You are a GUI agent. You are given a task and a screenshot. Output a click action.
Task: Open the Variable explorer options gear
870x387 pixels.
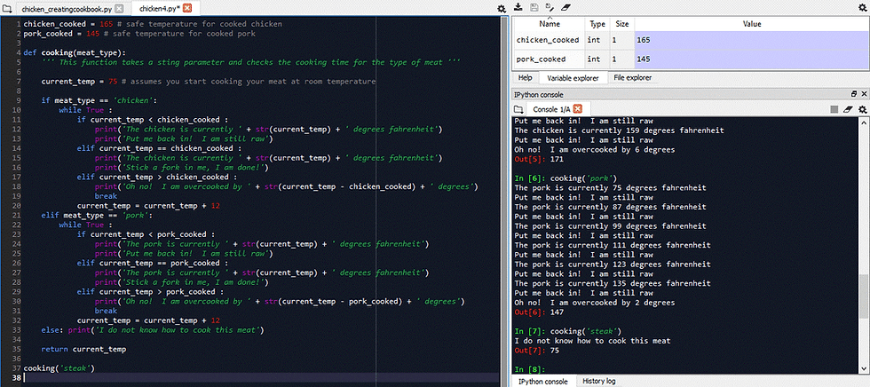click(x=862, y=7)
